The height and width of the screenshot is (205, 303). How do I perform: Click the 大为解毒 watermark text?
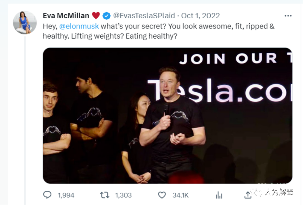click(279, 192)
